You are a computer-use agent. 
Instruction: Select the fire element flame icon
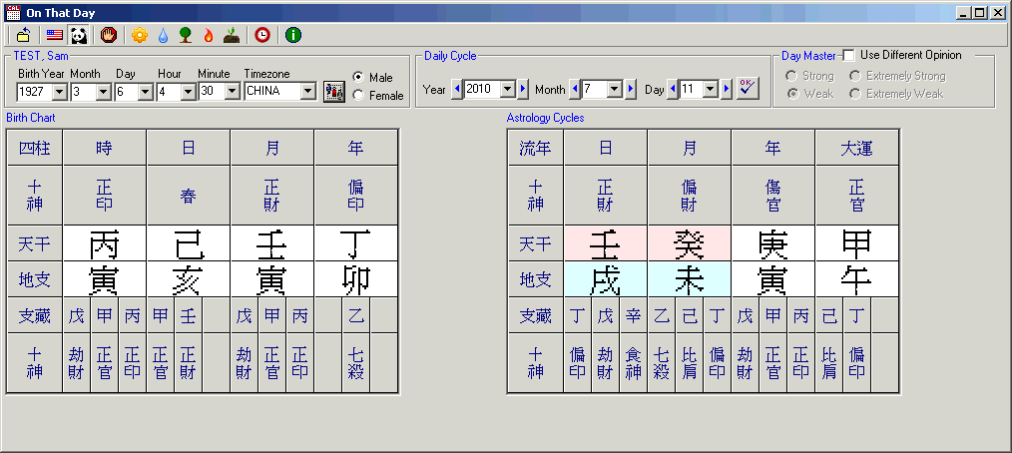point(209,35)
